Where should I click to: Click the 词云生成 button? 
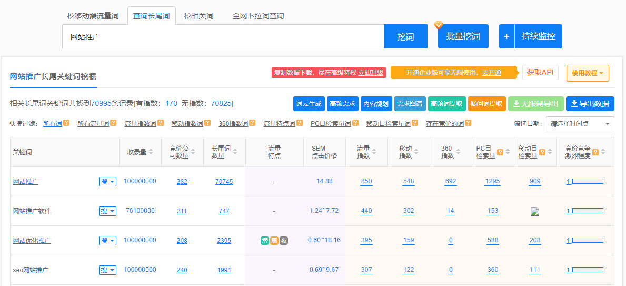click(x=309, y=104)
